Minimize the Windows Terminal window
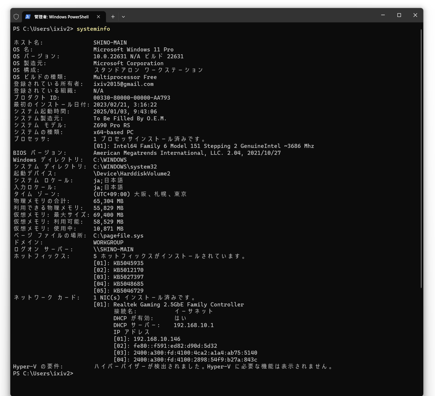This screenshot has width=435, height=396. click(x=383, y=15)
